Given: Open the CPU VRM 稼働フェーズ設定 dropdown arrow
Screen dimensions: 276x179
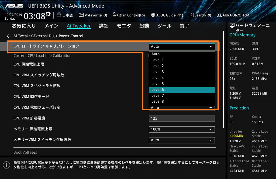Looking at the screenshot, I should [x=211, y=108].
